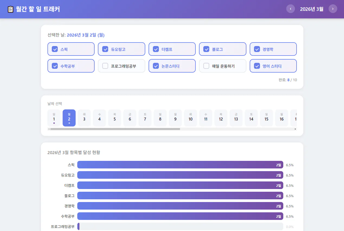Click the 프로그래밍공부 progress bar
The height and width of the screenshot is (231, 344).
[x=180, y=226]
